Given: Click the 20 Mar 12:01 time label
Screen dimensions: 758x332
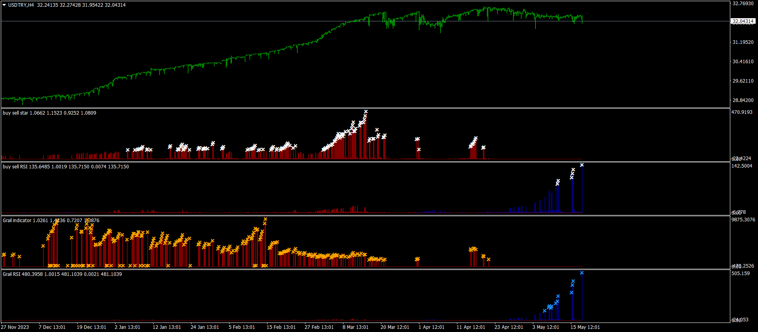Looking at the screenshot, I should point(395,327).
